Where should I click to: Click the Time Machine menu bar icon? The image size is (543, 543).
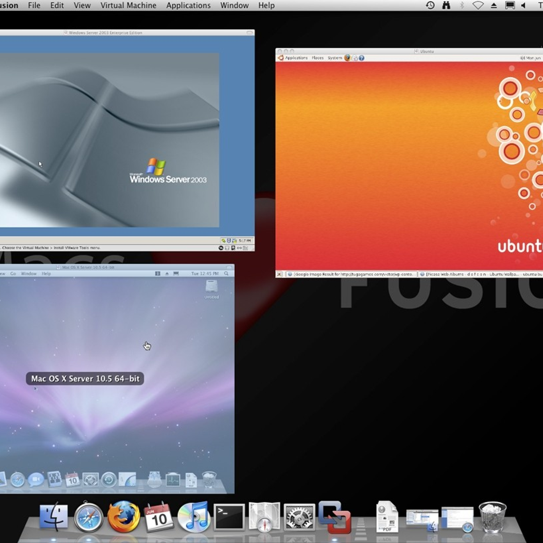pyautogui.click(x=430, y=5)
